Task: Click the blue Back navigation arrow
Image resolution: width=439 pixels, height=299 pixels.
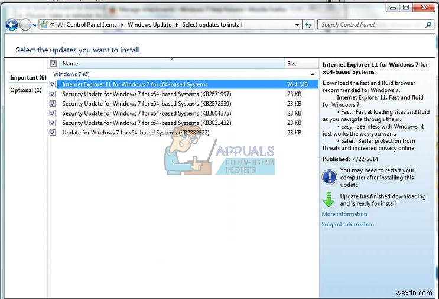Action: [12, 25]
